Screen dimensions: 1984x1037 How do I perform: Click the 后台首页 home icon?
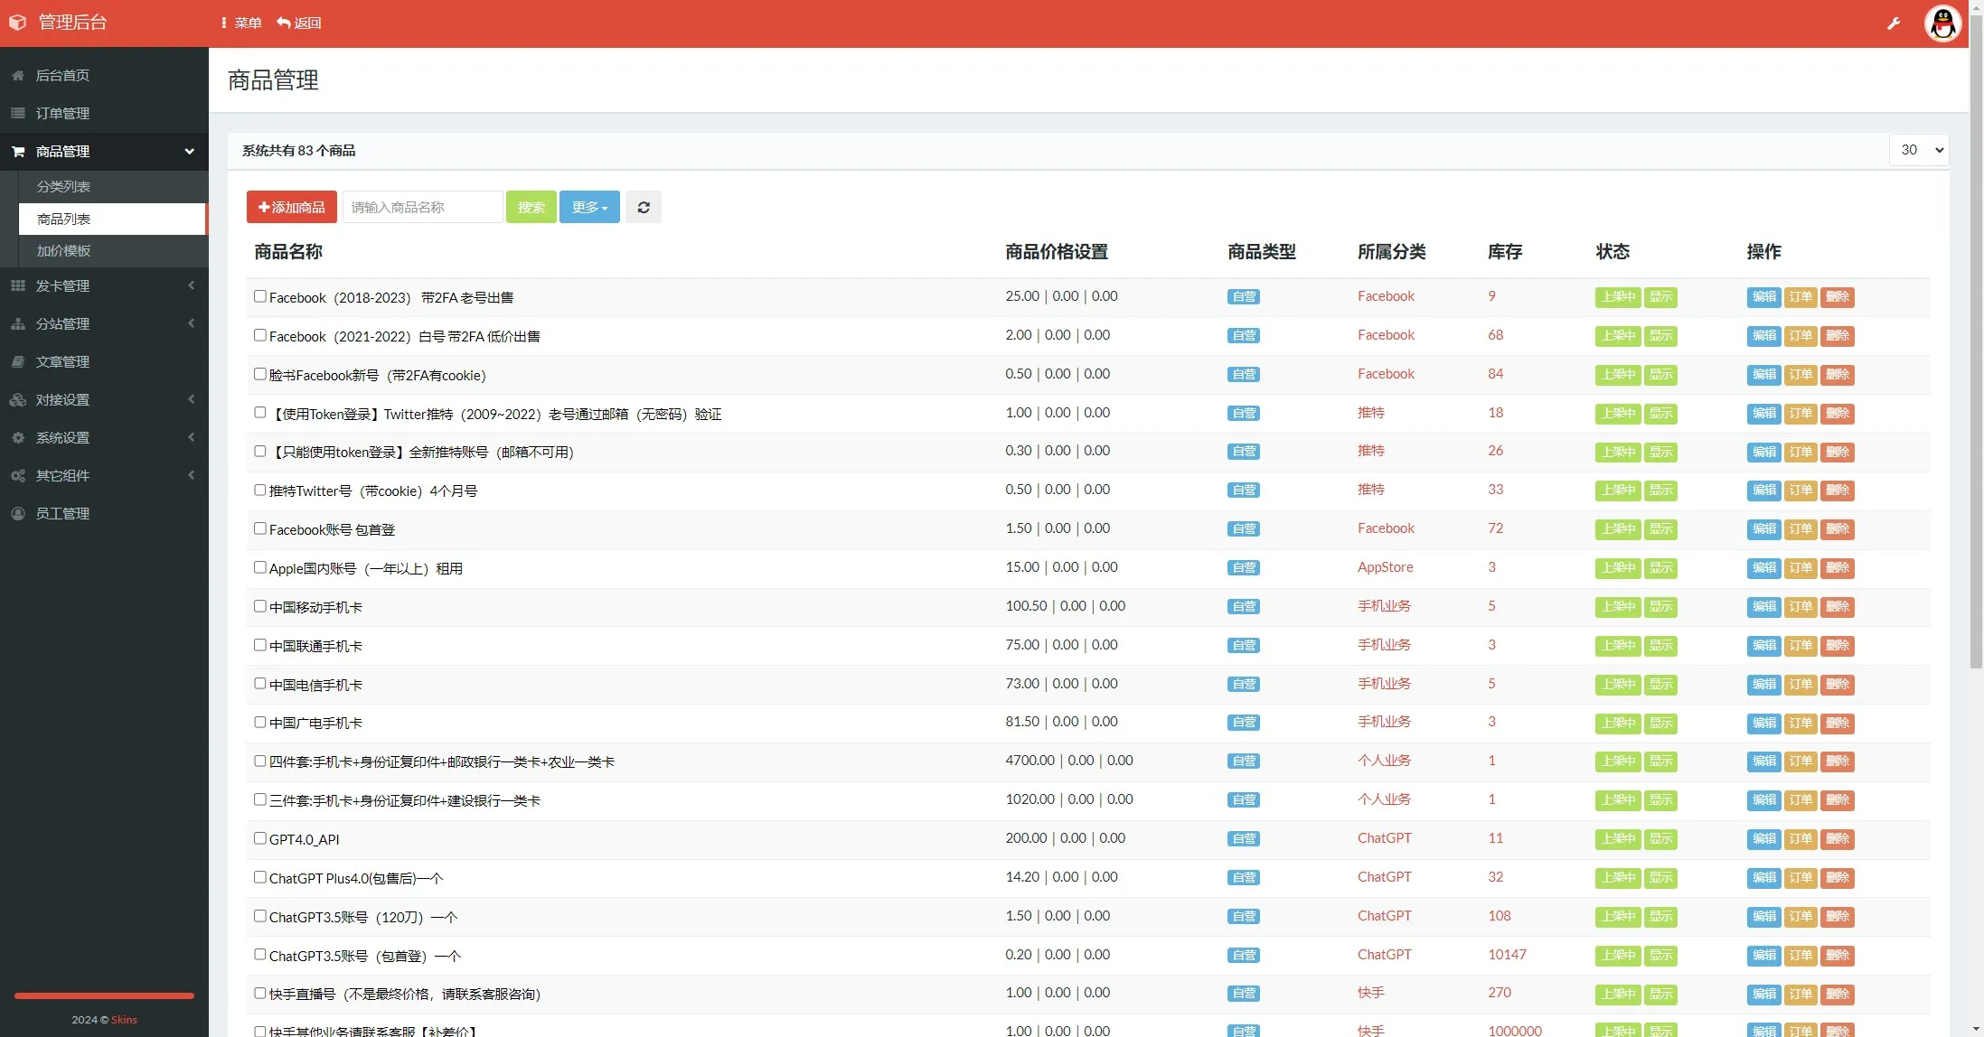tap(18, 76)
